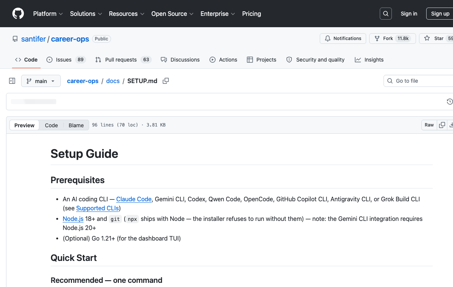View file commit history clock icon
The image size is (453, 287).
[x=450, y=102]
